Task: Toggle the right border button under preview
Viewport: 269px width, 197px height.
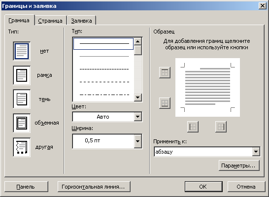Action: pos(221,127)
